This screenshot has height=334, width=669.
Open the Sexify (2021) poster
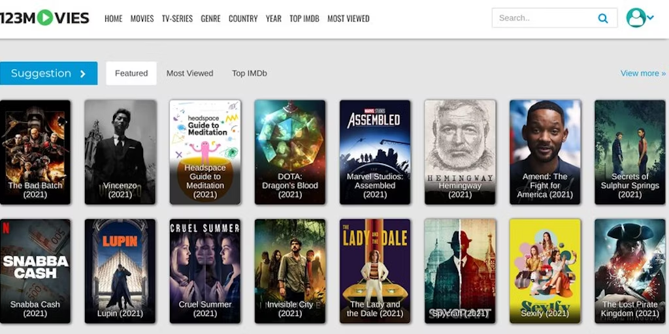pos(546,271)
